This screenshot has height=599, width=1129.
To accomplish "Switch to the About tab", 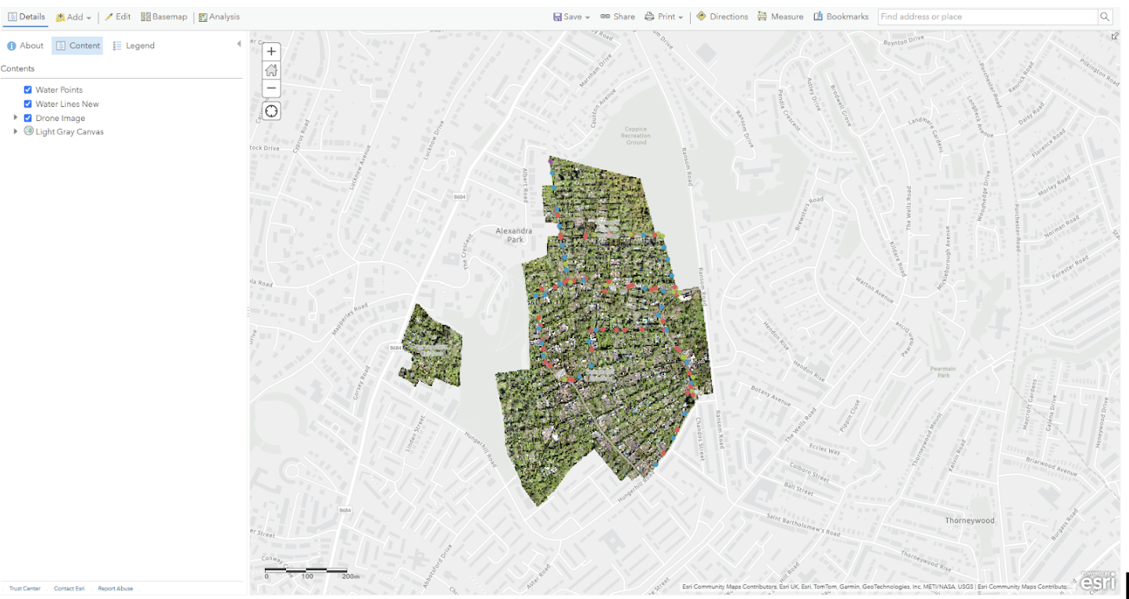I will [25, 45].
